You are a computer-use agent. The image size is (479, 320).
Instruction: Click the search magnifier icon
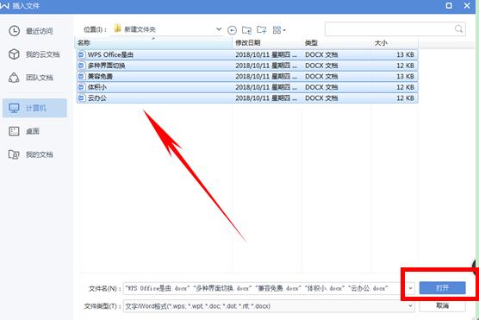(458, 29)
